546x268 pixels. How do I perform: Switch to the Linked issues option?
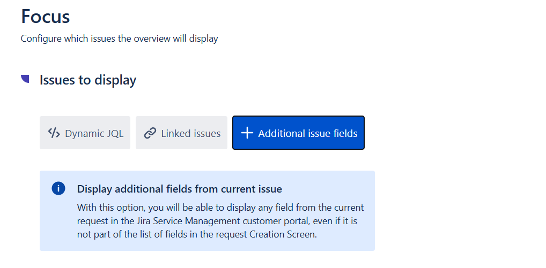(x=182, y=133)
